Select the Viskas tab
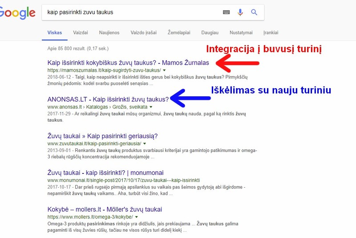Image resolution: width=356 pixels, height=238 pixels. coord(54,33)
